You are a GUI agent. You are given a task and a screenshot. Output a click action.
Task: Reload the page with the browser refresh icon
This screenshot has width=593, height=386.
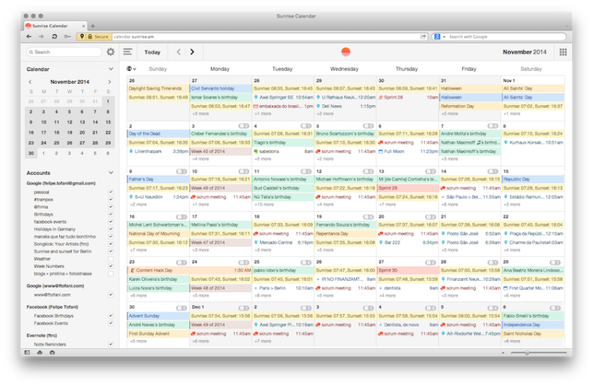coord(54,36)
